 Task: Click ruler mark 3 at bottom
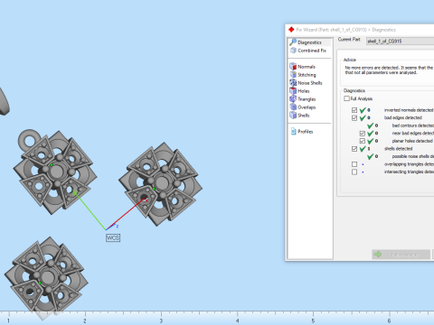[161, 320]
